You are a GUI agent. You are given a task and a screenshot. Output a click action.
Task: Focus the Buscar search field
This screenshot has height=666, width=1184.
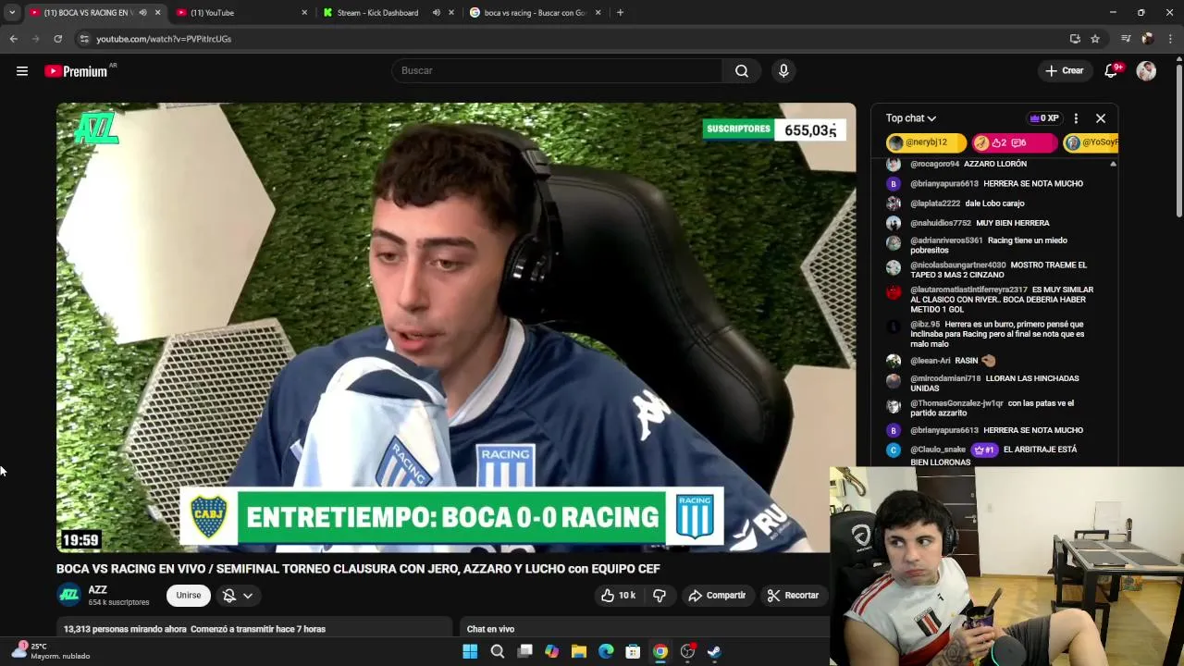[558, 70]
